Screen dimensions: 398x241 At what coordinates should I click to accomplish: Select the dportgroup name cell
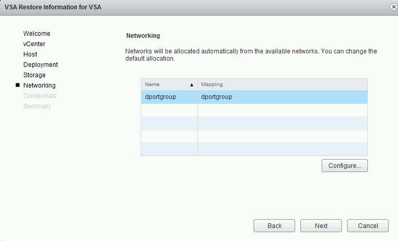[x=169, y=97]
